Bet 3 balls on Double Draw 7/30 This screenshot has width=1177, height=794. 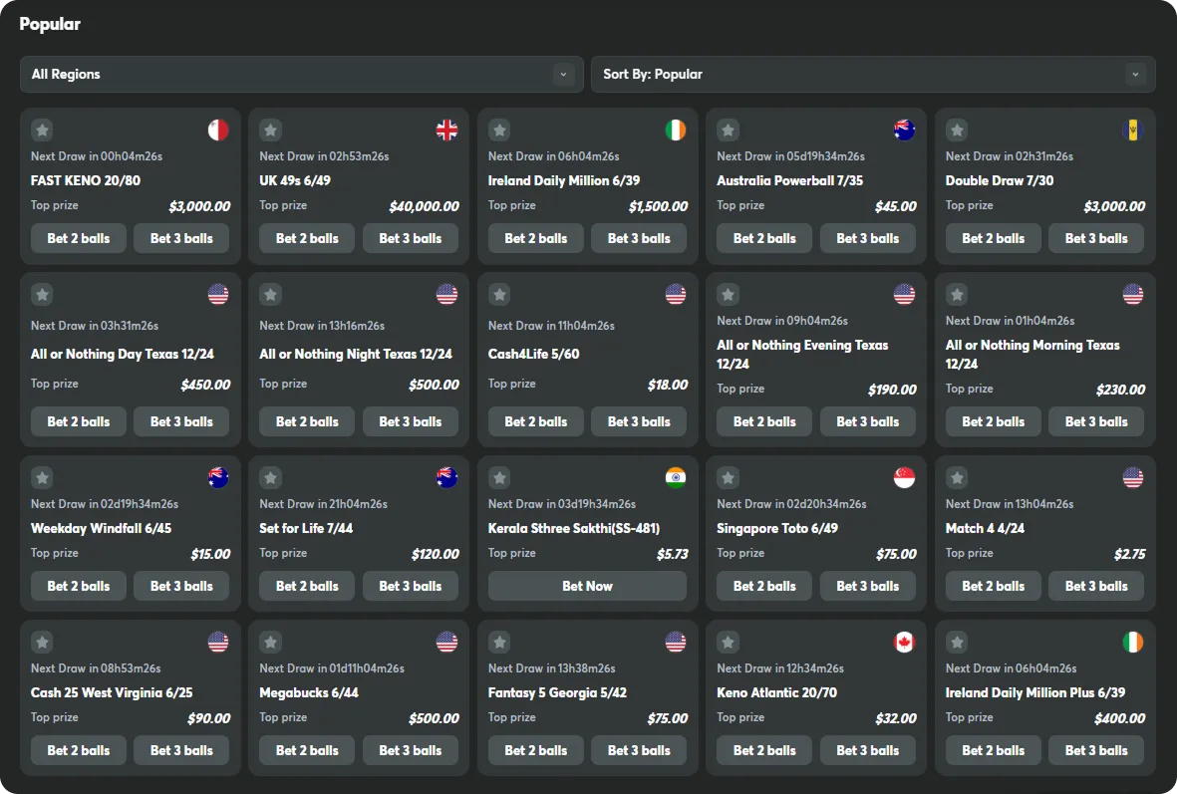point(1096,238)
